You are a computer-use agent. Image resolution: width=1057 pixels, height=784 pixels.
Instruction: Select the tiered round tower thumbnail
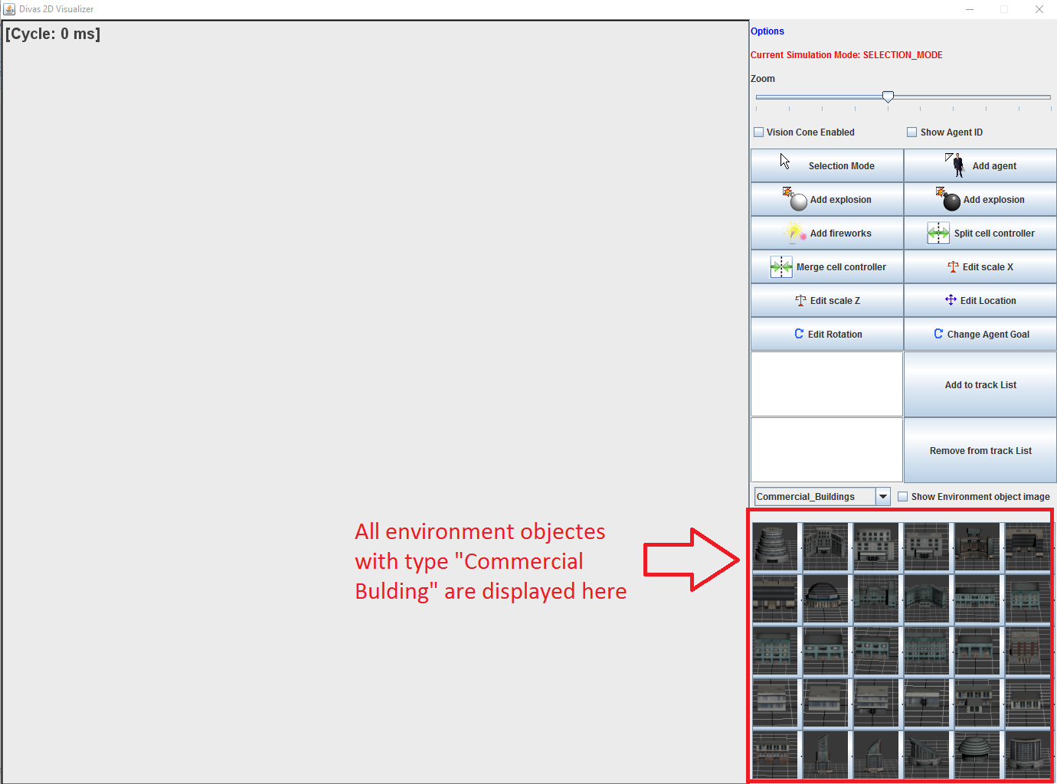click(775, 547)
